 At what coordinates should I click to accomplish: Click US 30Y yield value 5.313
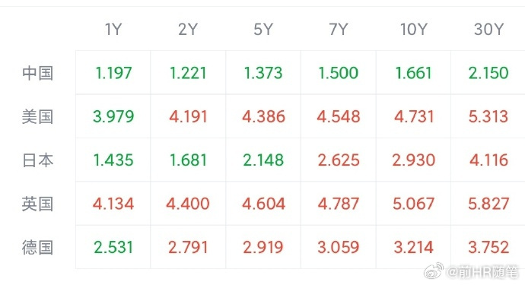pyautogui.click(x=488, y=116)
